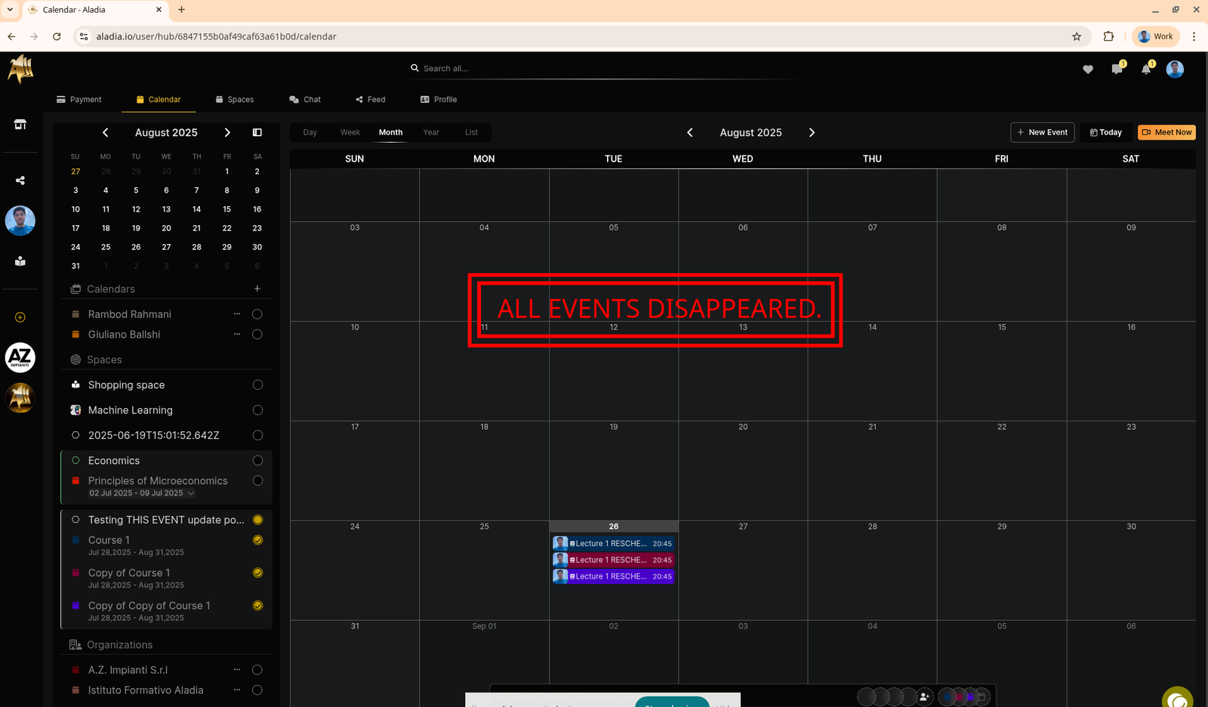The image size is (1208, 707).
Task: Go to next month in the mini calendar
Action: [227, 132]
